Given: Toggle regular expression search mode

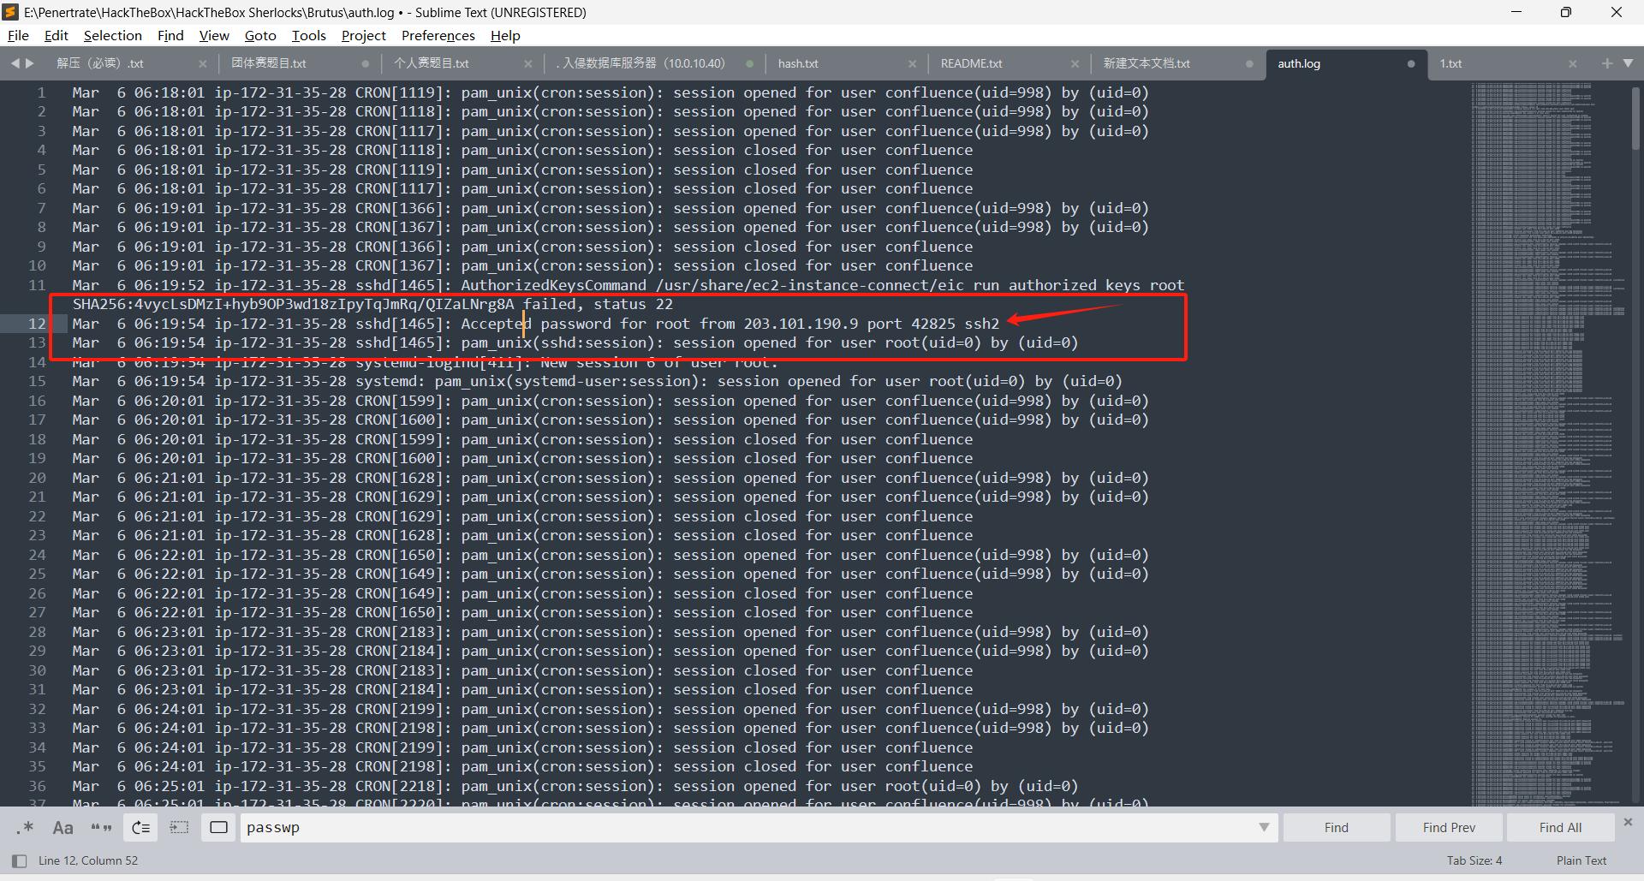Looking at the screenshot, I should coord(25,827).
